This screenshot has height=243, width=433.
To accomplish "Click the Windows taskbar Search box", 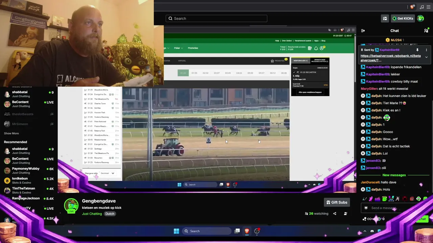I will pyautogui.click(x=207, y=231).
